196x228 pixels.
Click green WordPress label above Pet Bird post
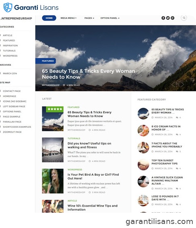[x=75, y=170]
